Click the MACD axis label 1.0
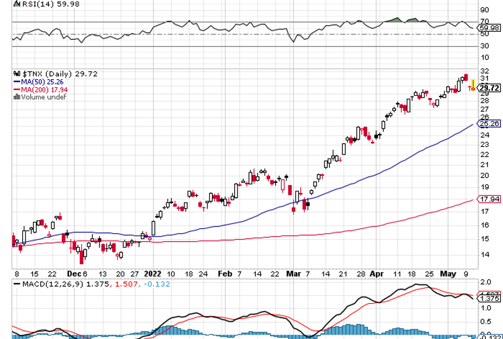 (485, 308)
